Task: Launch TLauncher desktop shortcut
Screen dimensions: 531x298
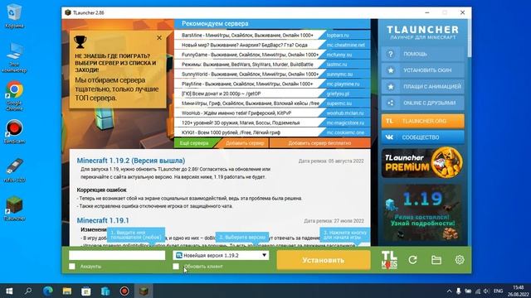Action: (x=14, y=209)
